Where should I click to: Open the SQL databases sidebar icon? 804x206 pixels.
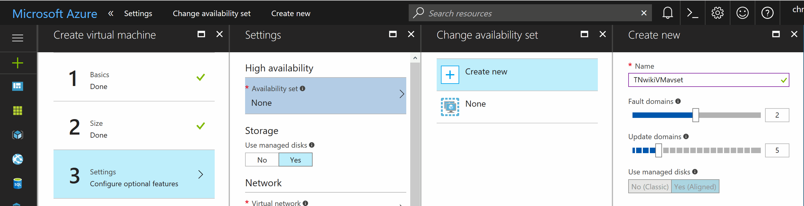17,184
